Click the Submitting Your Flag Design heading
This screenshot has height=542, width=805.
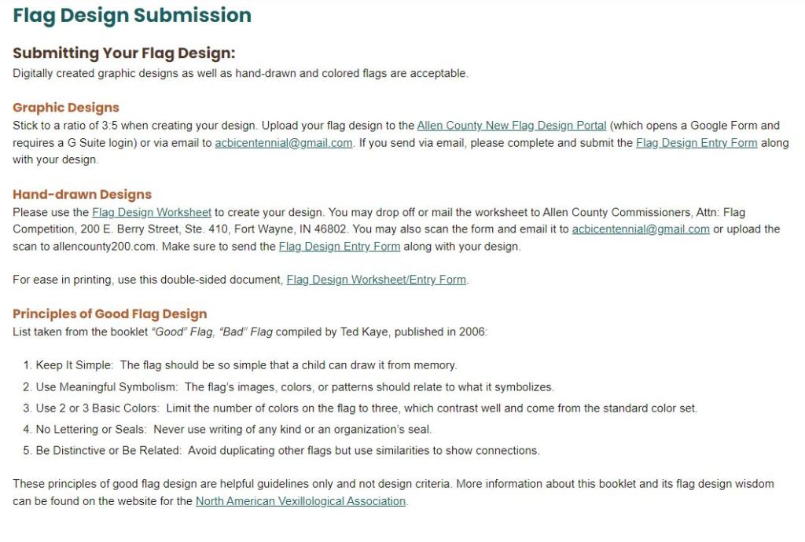(124, 53)
